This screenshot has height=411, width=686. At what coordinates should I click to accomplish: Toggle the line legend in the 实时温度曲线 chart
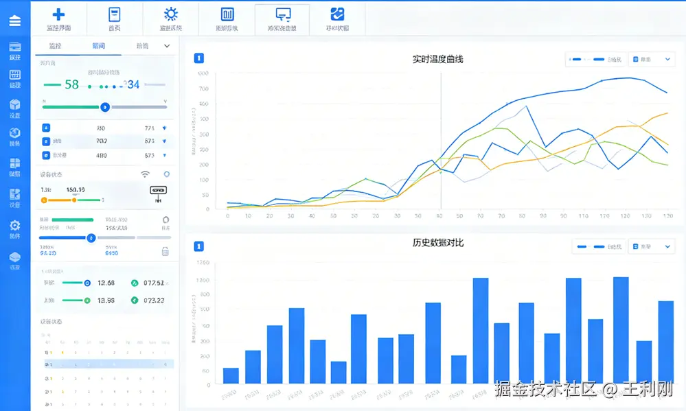click(x=595, y=59)
